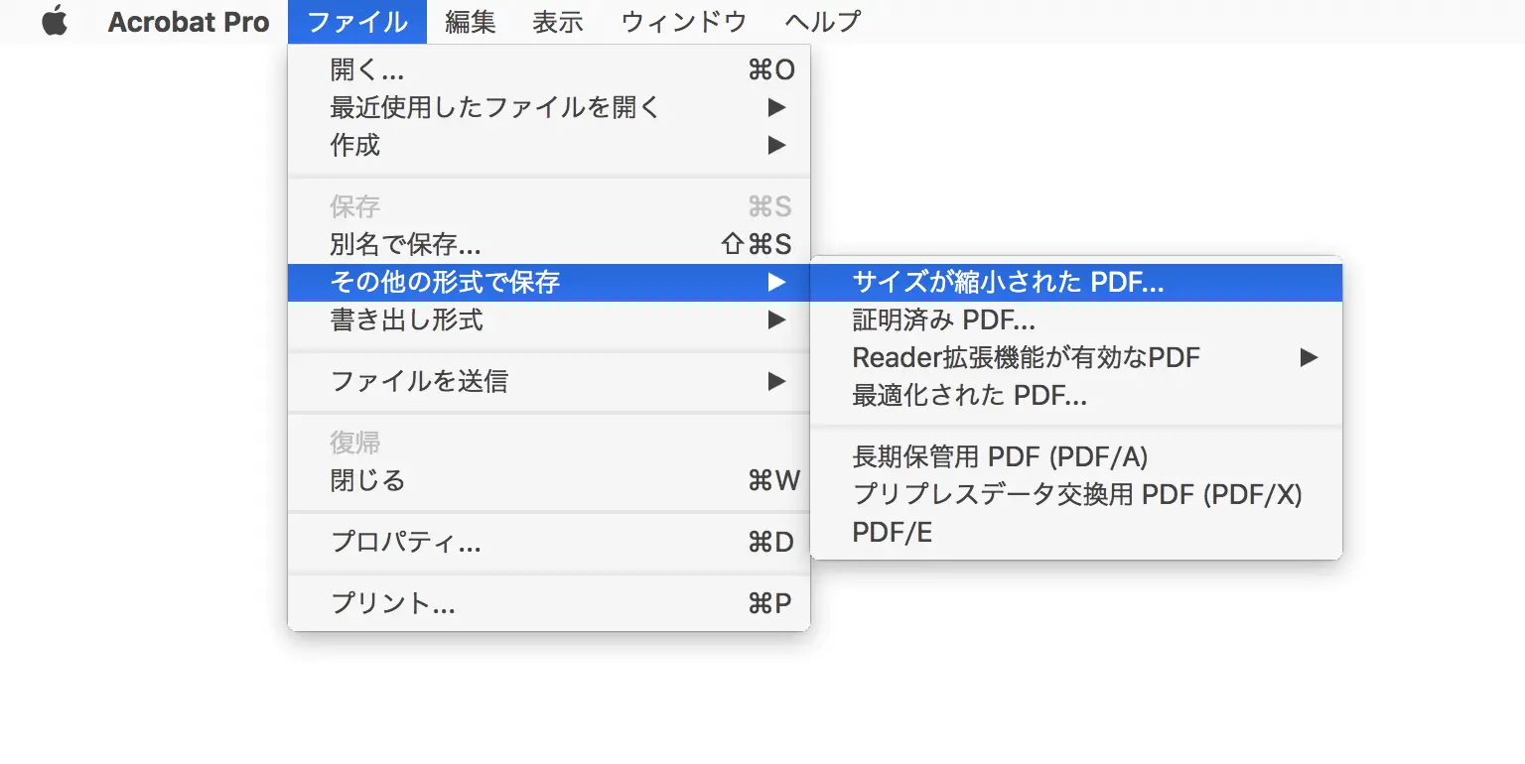Expand the 作成 submenu
This screenshot has height=764, width=1525.
[x=549, y=145]
